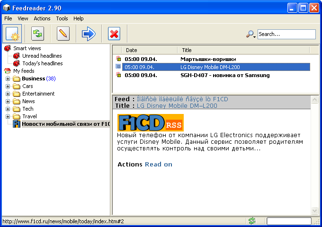Expand the Cars folder
322x227 pixels.
pos(8,87)
